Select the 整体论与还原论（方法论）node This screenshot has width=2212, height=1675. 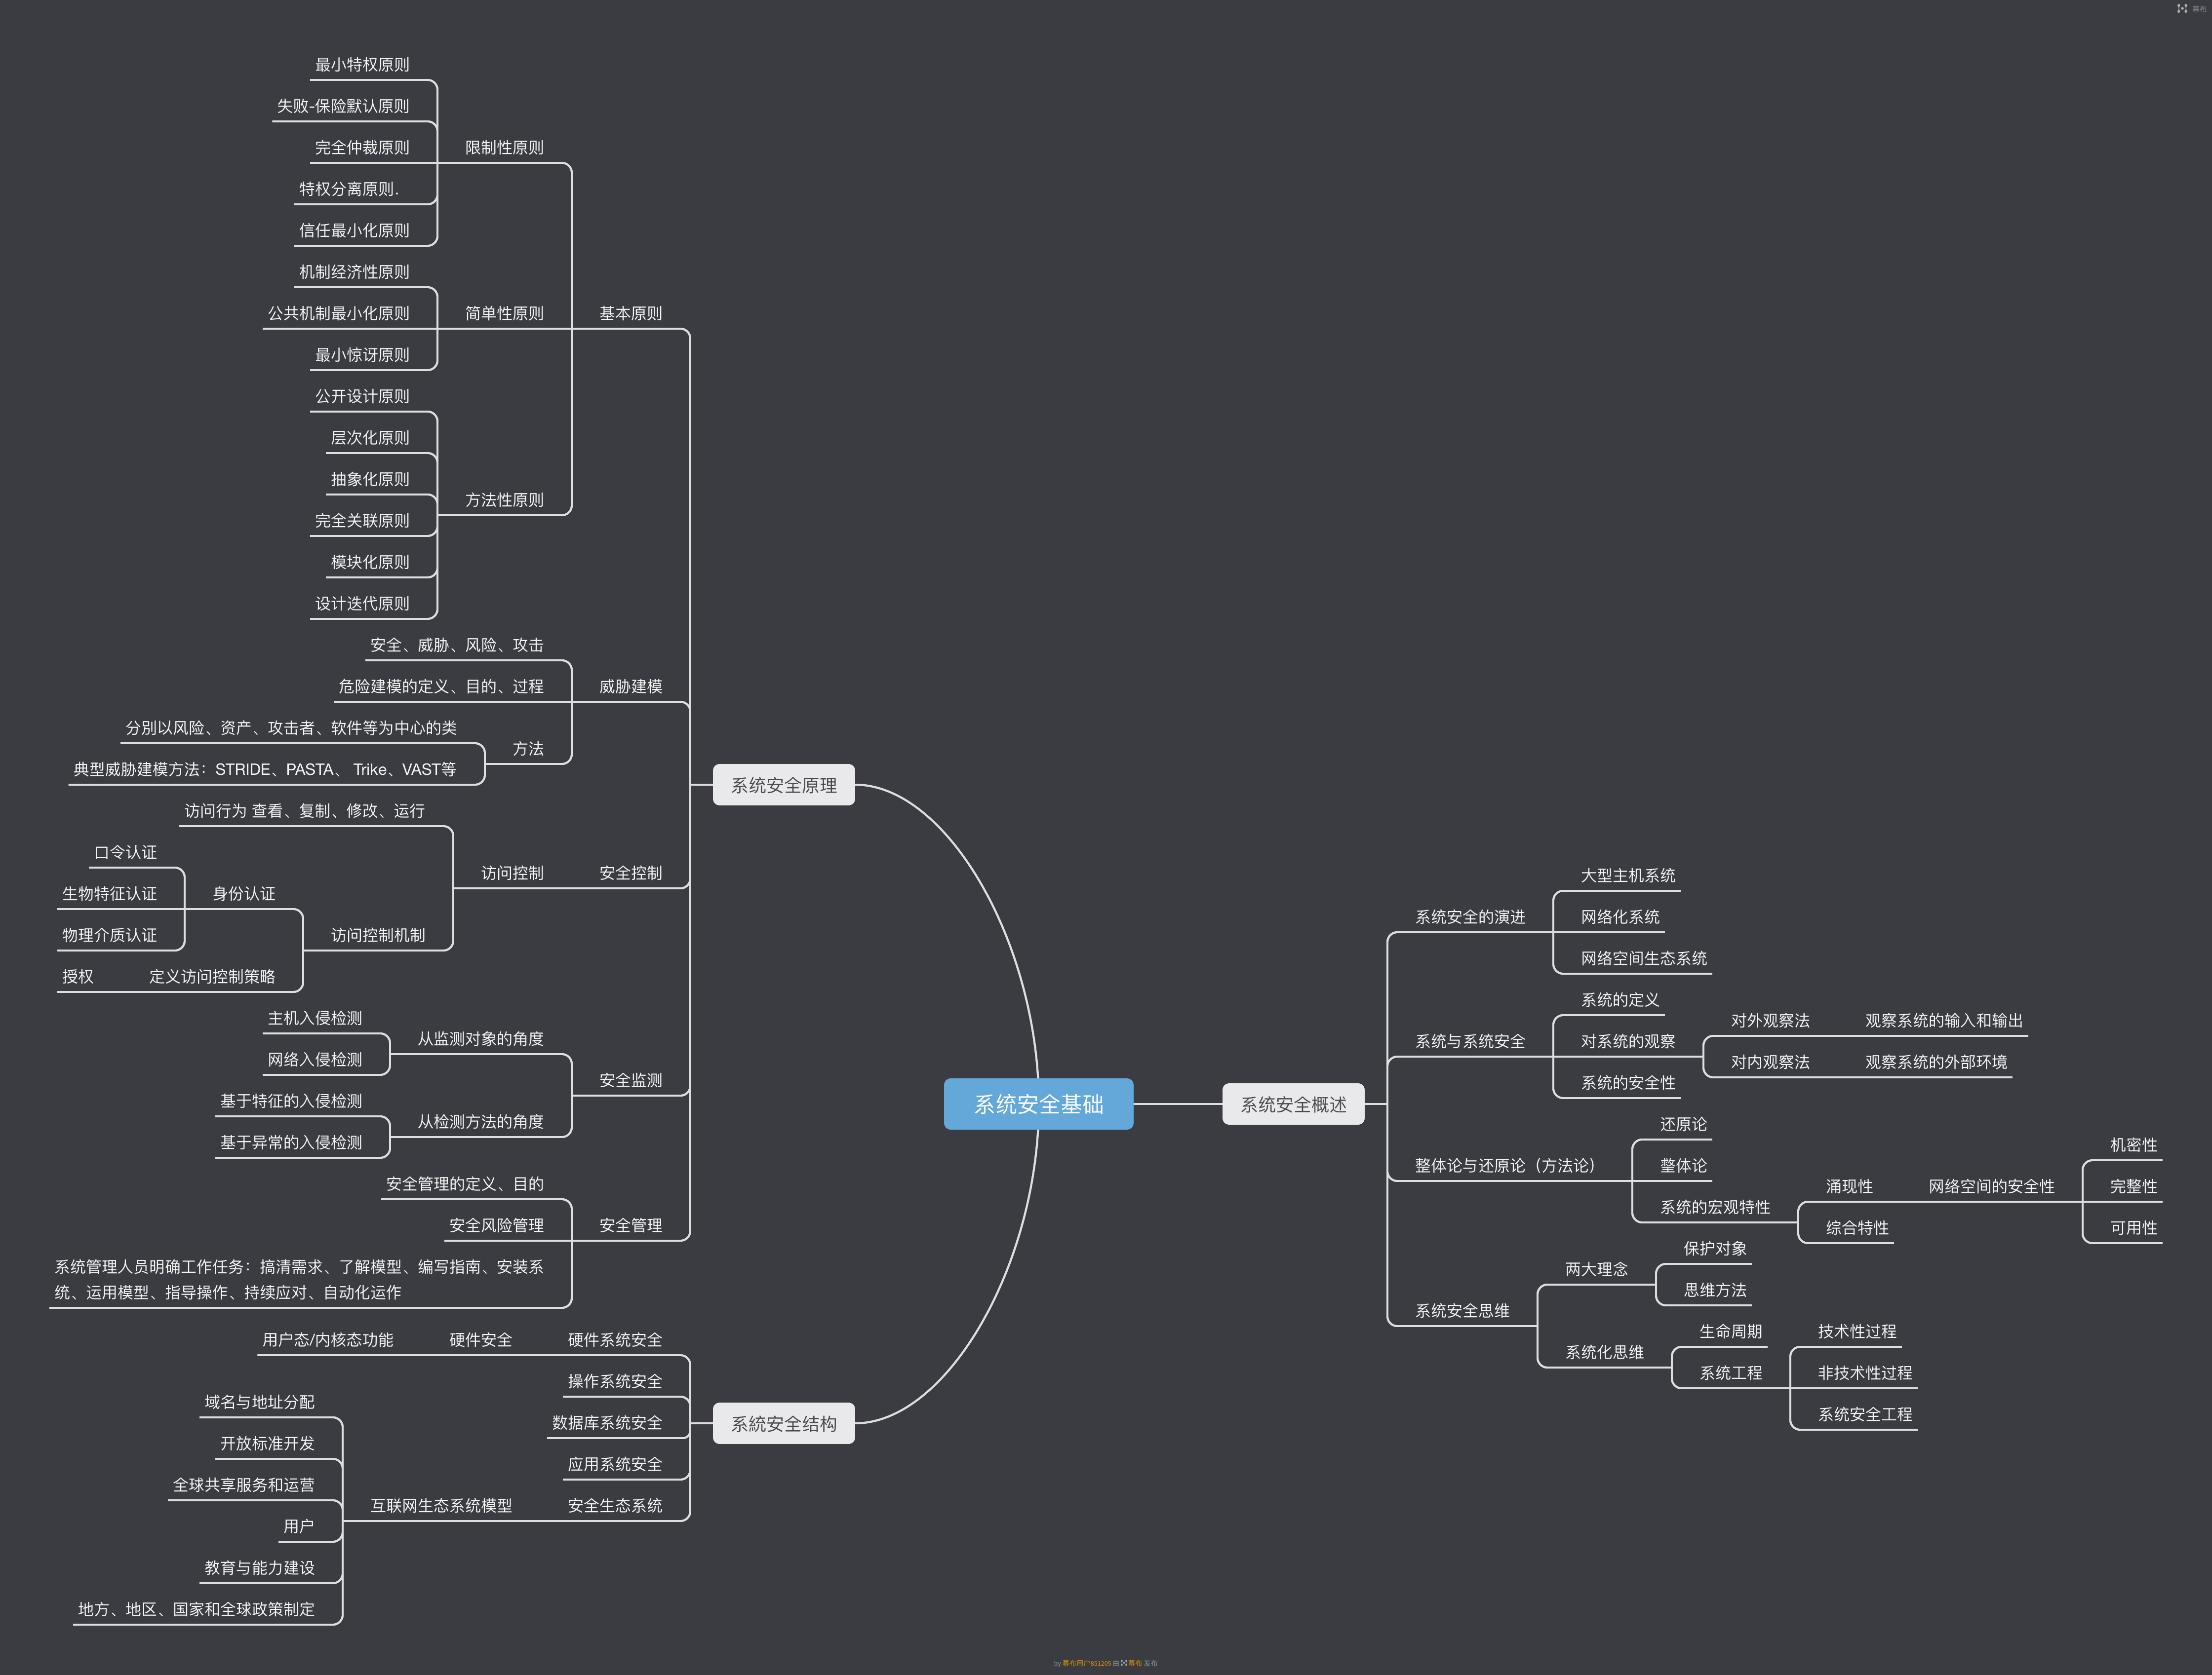(1504, 1165)
